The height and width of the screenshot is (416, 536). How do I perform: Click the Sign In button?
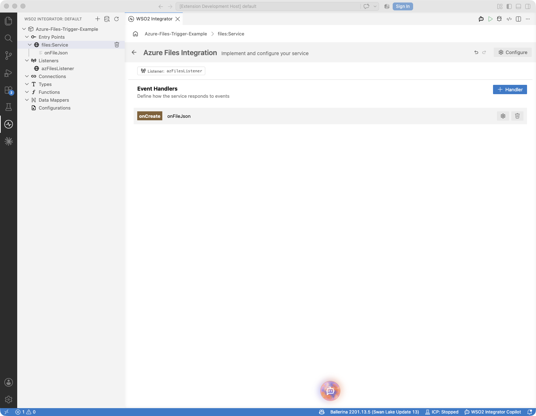(x=403, y=6)
